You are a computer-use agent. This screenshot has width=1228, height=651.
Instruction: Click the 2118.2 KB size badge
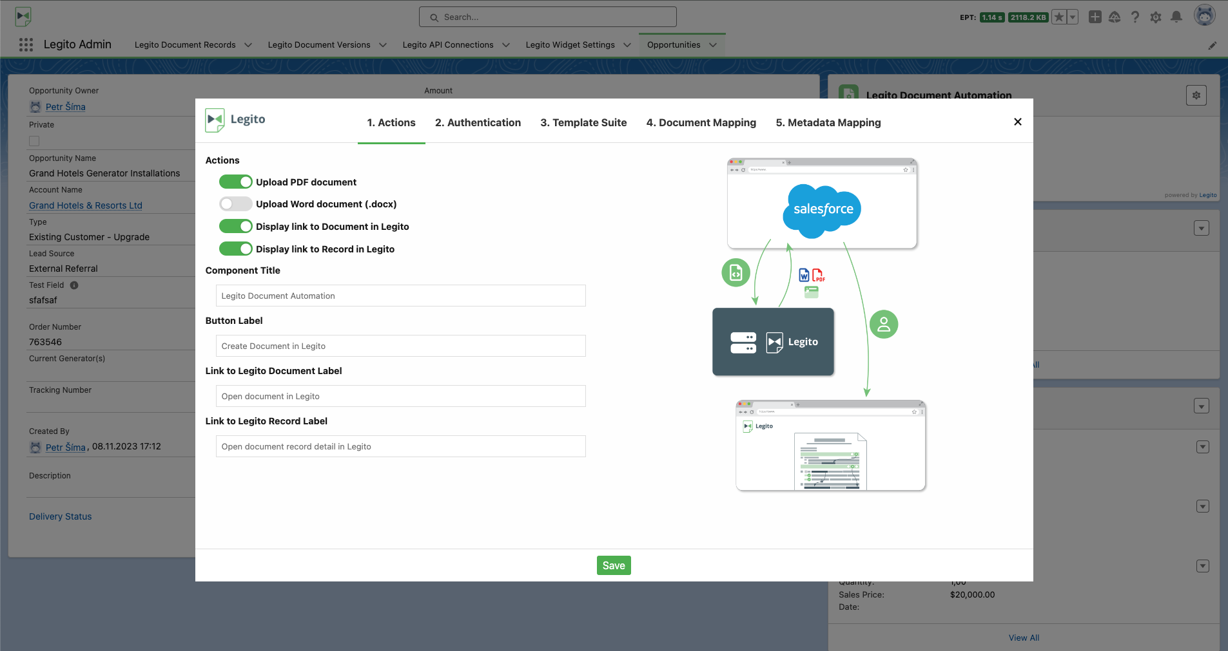coord(1028,17)
